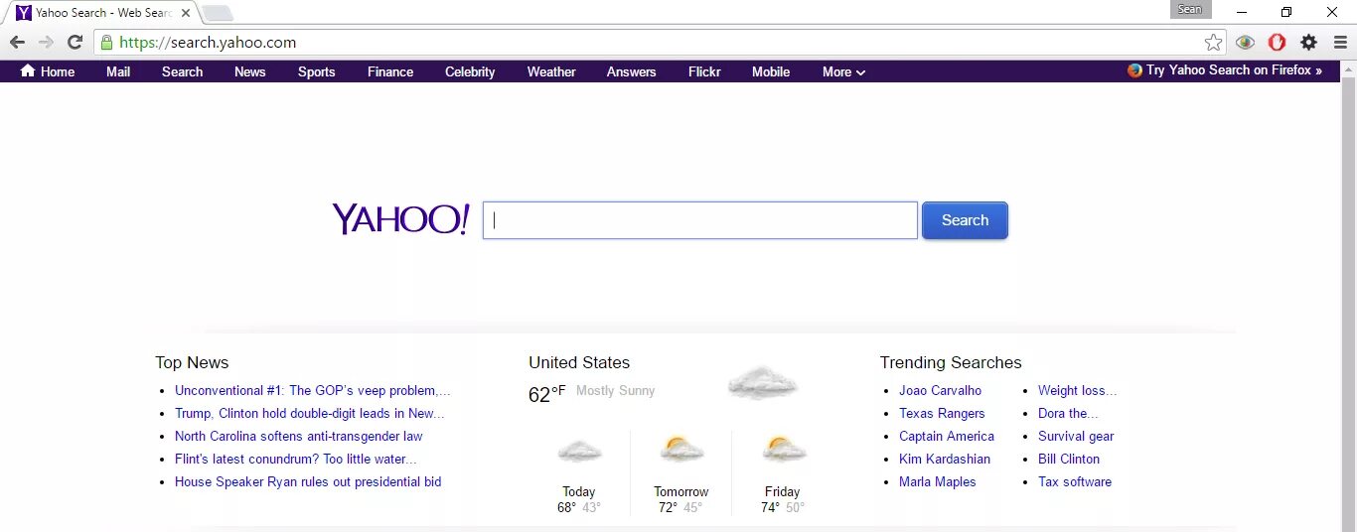Click the browser forward arrow
The height and width of the screenshot is (532, 1357).
pyautogui.click(x=46, y=43)
